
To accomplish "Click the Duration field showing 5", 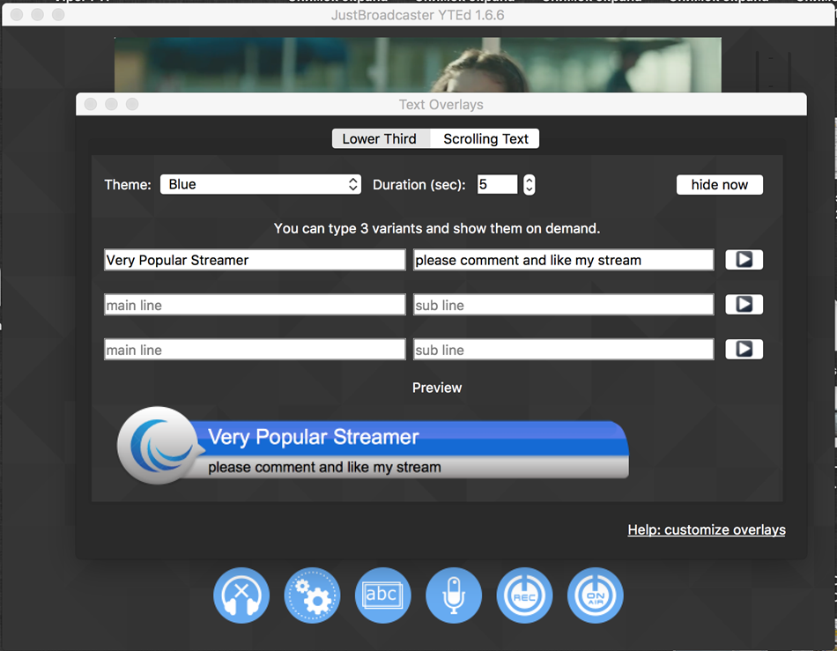I will coord(496,184).
